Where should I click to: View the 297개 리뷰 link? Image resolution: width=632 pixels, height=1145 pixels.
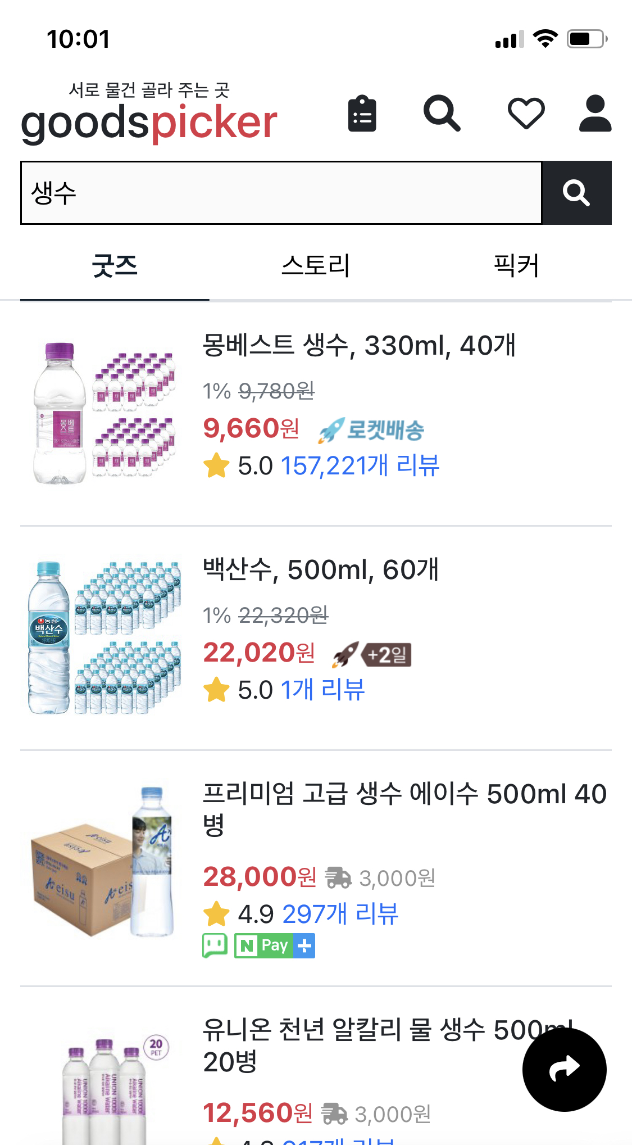pos(340,914)
